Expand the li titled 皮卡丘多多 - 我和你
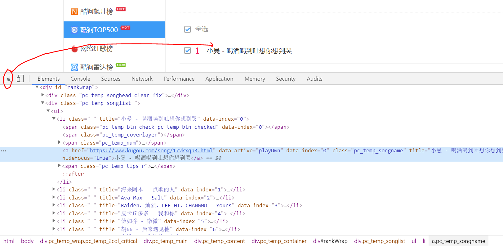This screenshot has width=503, height=246. (x=54, y=213)
